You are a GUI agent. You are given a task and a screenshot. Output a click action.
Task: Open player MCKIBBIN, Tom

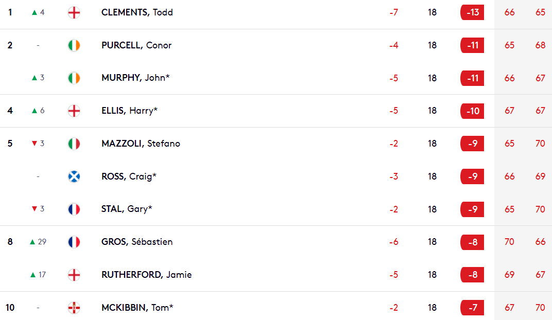[137, 308]
